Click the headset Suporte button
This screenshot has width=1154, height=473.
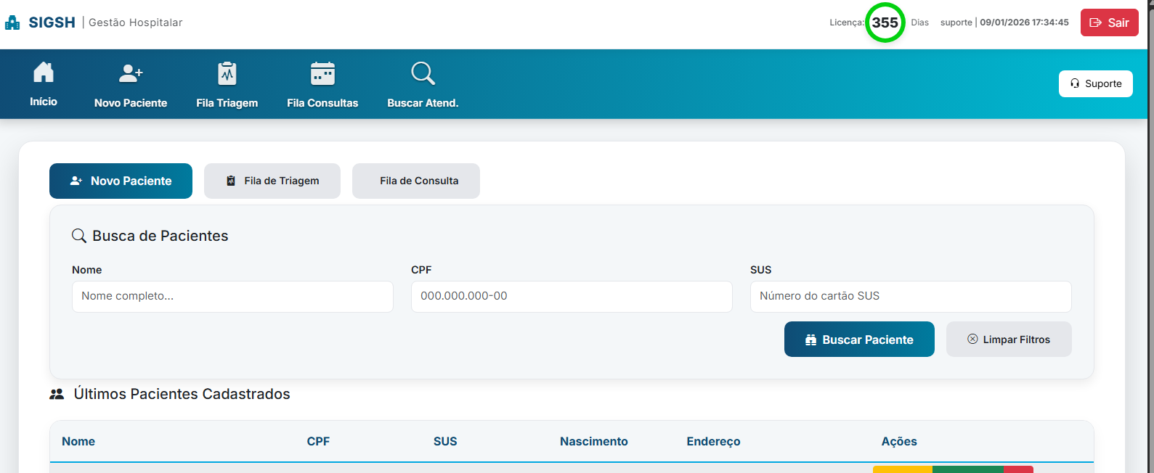point(1095,83)
